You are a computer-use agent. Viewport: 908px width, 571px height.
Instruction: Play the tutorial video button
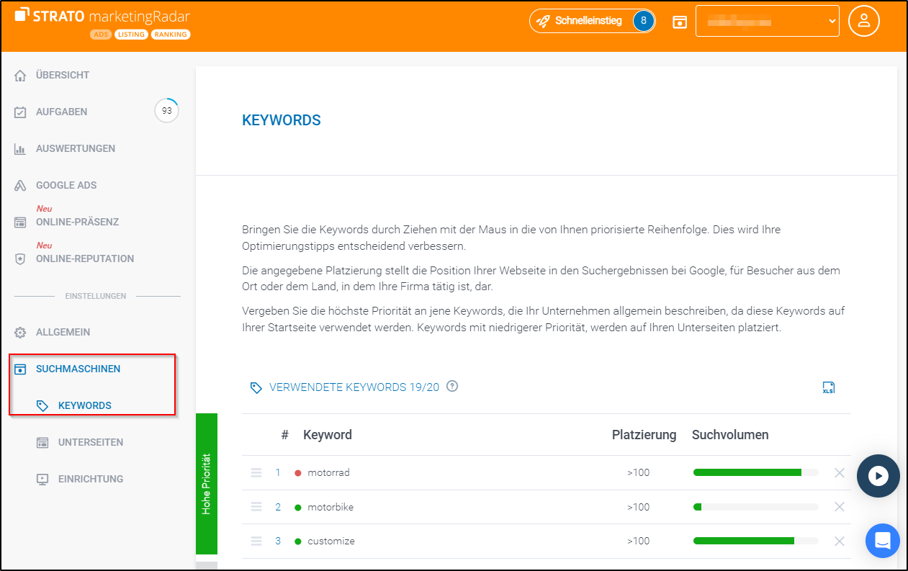(x=878, y=476)
